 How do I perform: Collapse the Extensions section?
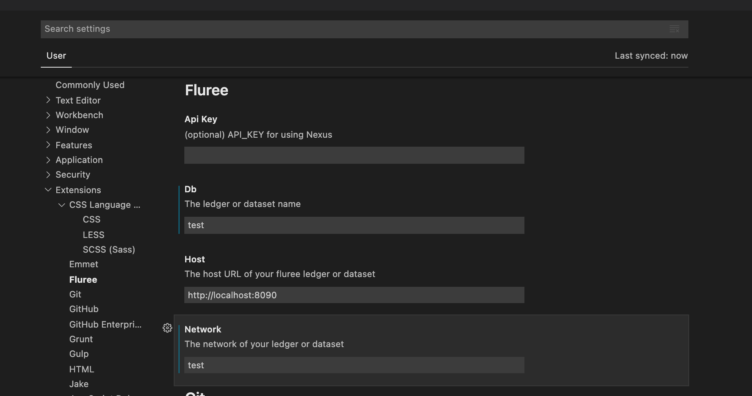click(x=48, y=189)
